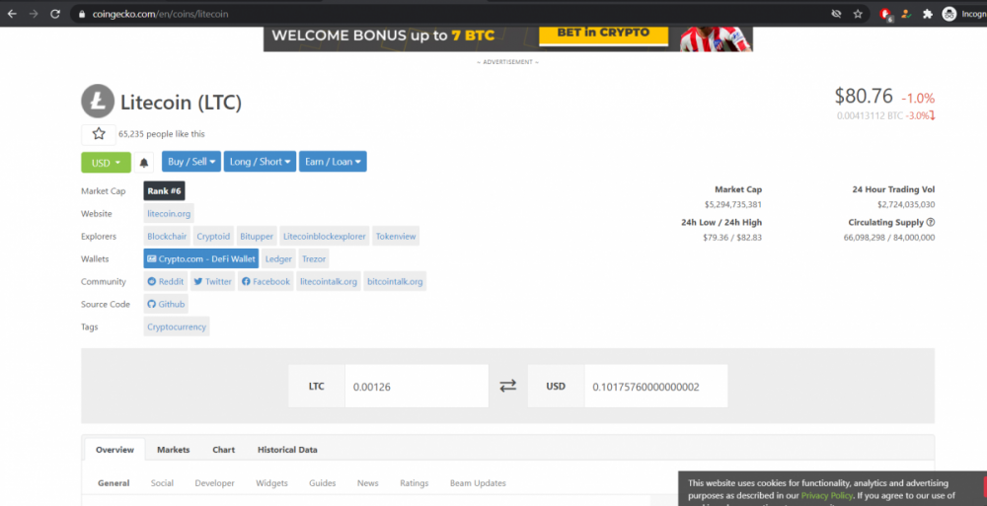987x506 pixels.
Task: Switch to the Historical Data tab
Action: tap(287, 450)
